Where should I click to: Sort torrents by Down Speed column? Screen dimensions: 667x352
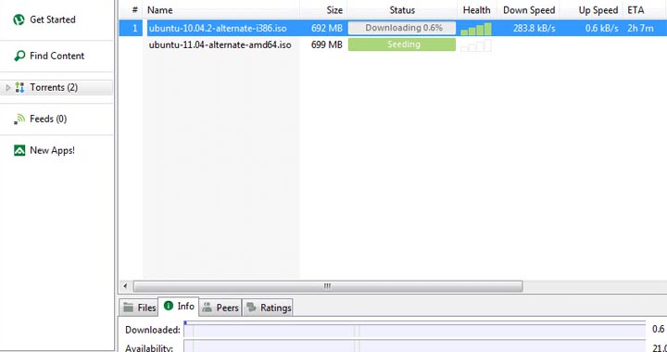point(529,10)
